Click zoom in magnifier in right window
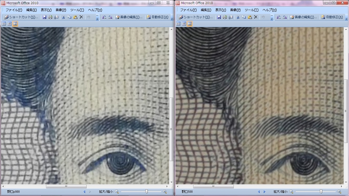The image size is (349, 196). pos(339,192)
